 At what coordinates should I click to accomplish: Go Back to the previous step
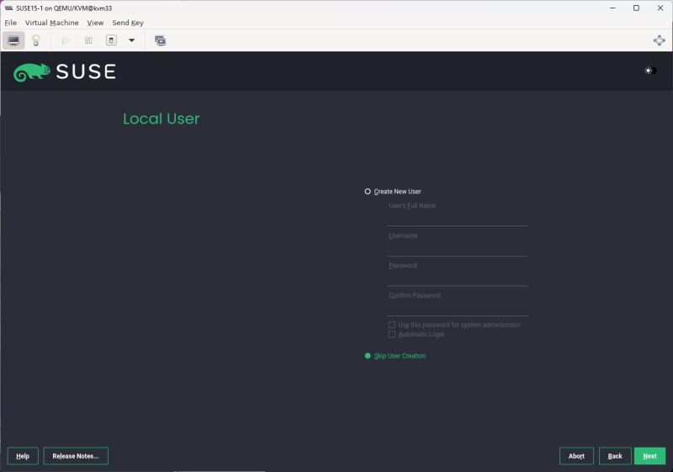pyautogui.click(x=615, y=456)
